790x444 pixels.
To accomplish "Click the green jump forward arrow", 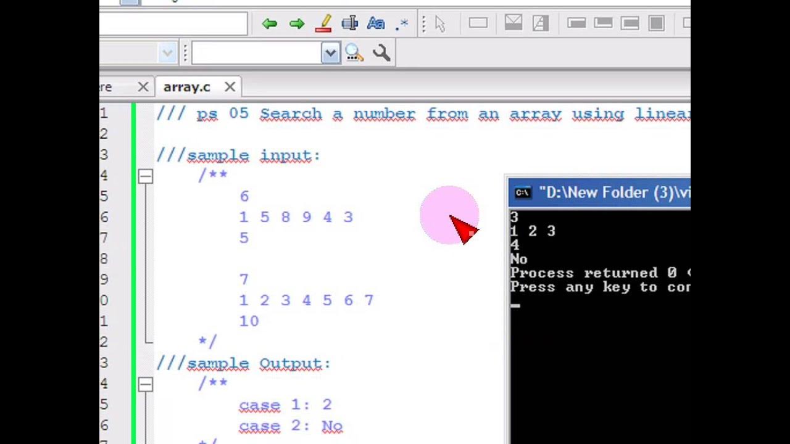I will [297, 24].
